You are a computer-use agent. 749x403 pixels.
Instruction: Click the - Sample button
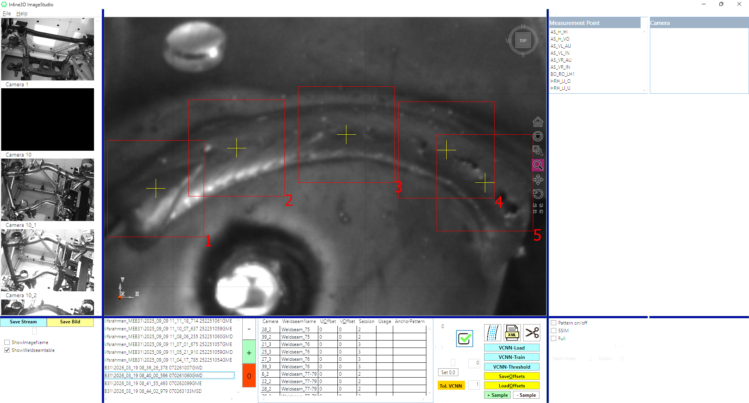(526, 395)
